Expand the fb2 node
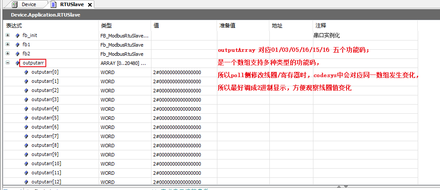 pyautogui.click(x=8, y=54)
